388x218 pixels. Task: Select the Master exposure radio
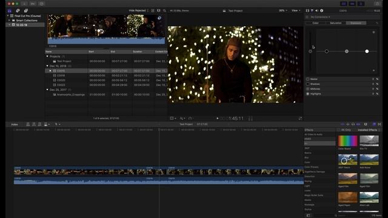pos(308,79)
